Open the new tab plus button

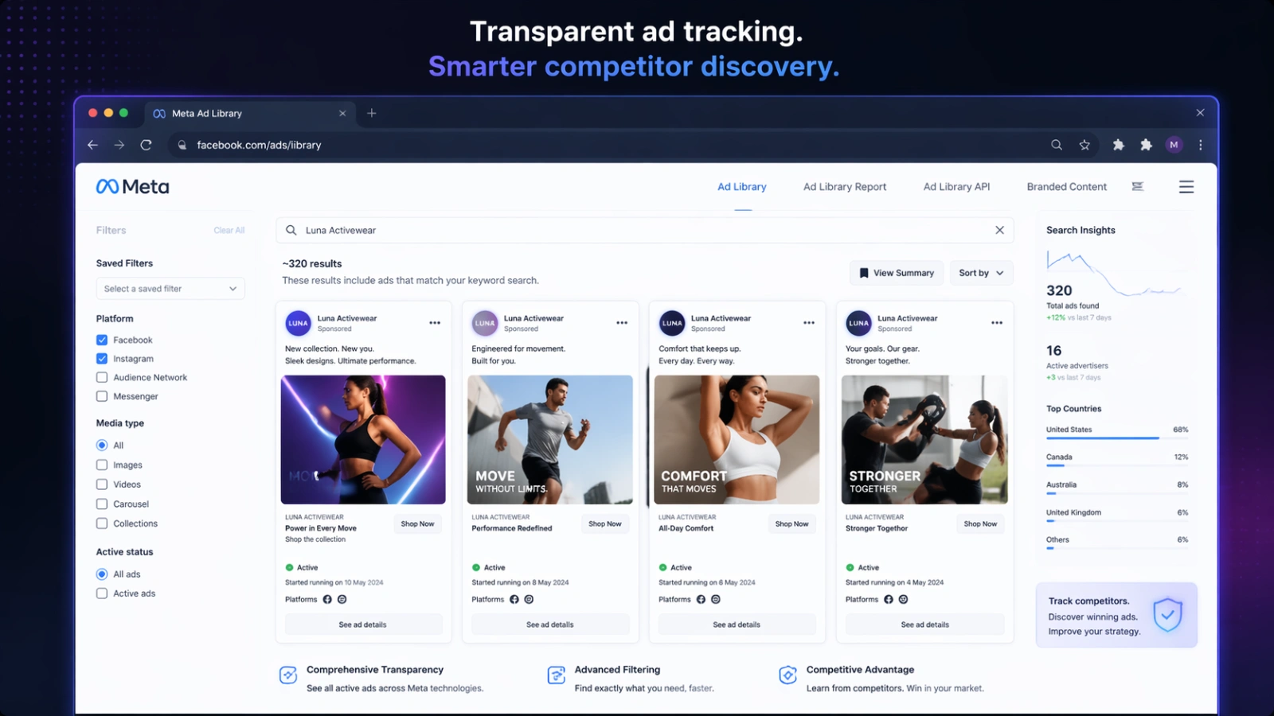[x=372, y=113]
